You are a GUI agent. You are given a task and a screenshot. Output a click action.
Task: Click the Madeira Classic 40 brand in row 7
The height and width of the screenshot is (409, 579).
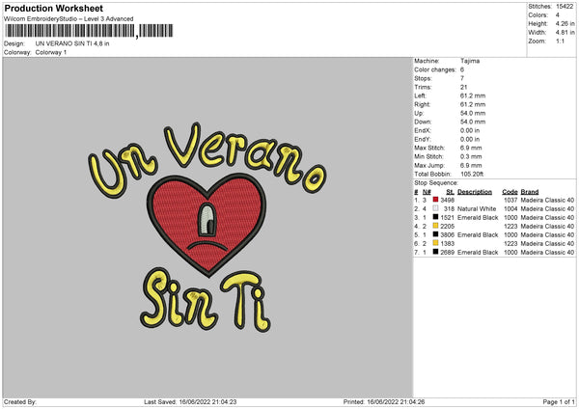pos(547,252)
